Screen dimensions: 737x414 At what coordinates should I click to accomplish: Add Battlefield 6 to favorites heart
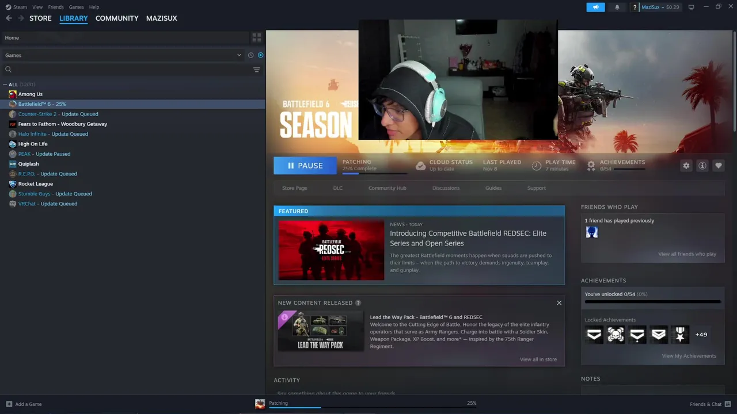[x=718, y=166]
